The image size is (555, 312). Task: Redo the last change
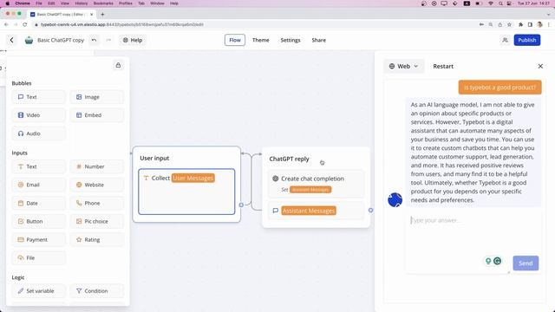108,40
